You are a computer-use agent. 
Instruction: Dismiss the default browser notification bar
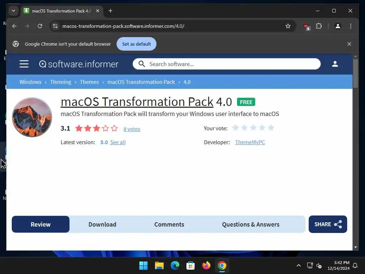349,44
